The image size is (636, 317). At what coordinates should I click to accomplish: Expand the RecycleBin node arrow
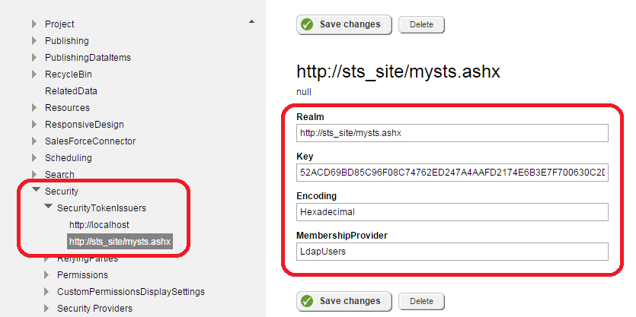click(35, 74)
